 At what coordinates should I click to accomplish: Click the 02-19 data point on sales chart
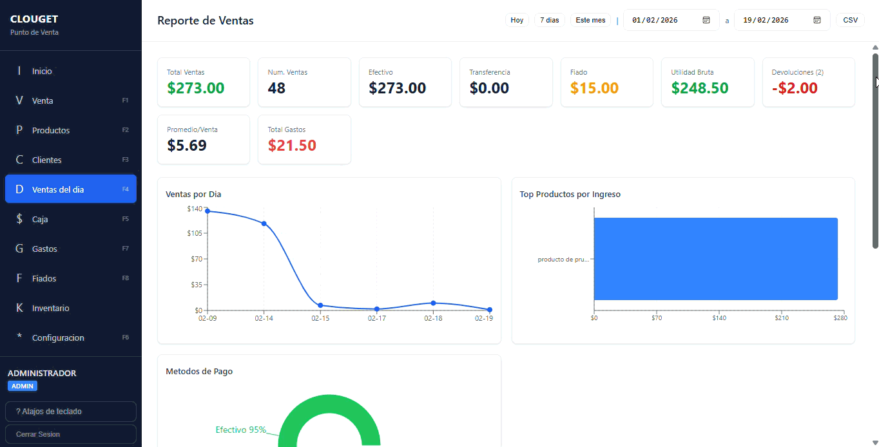point(490,310)
